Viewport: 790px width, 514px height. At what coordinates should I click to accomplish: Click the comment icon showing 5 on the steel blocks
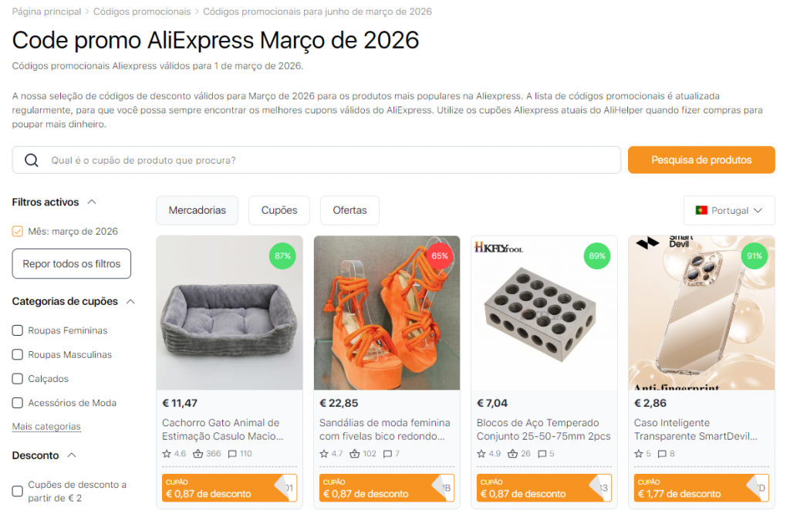coord(542,455)
